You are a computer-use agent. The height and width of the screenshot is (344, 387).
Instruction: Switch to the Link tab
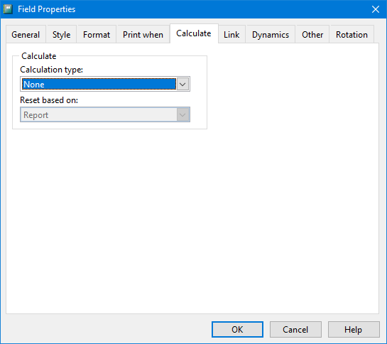(x=231, y=35)
